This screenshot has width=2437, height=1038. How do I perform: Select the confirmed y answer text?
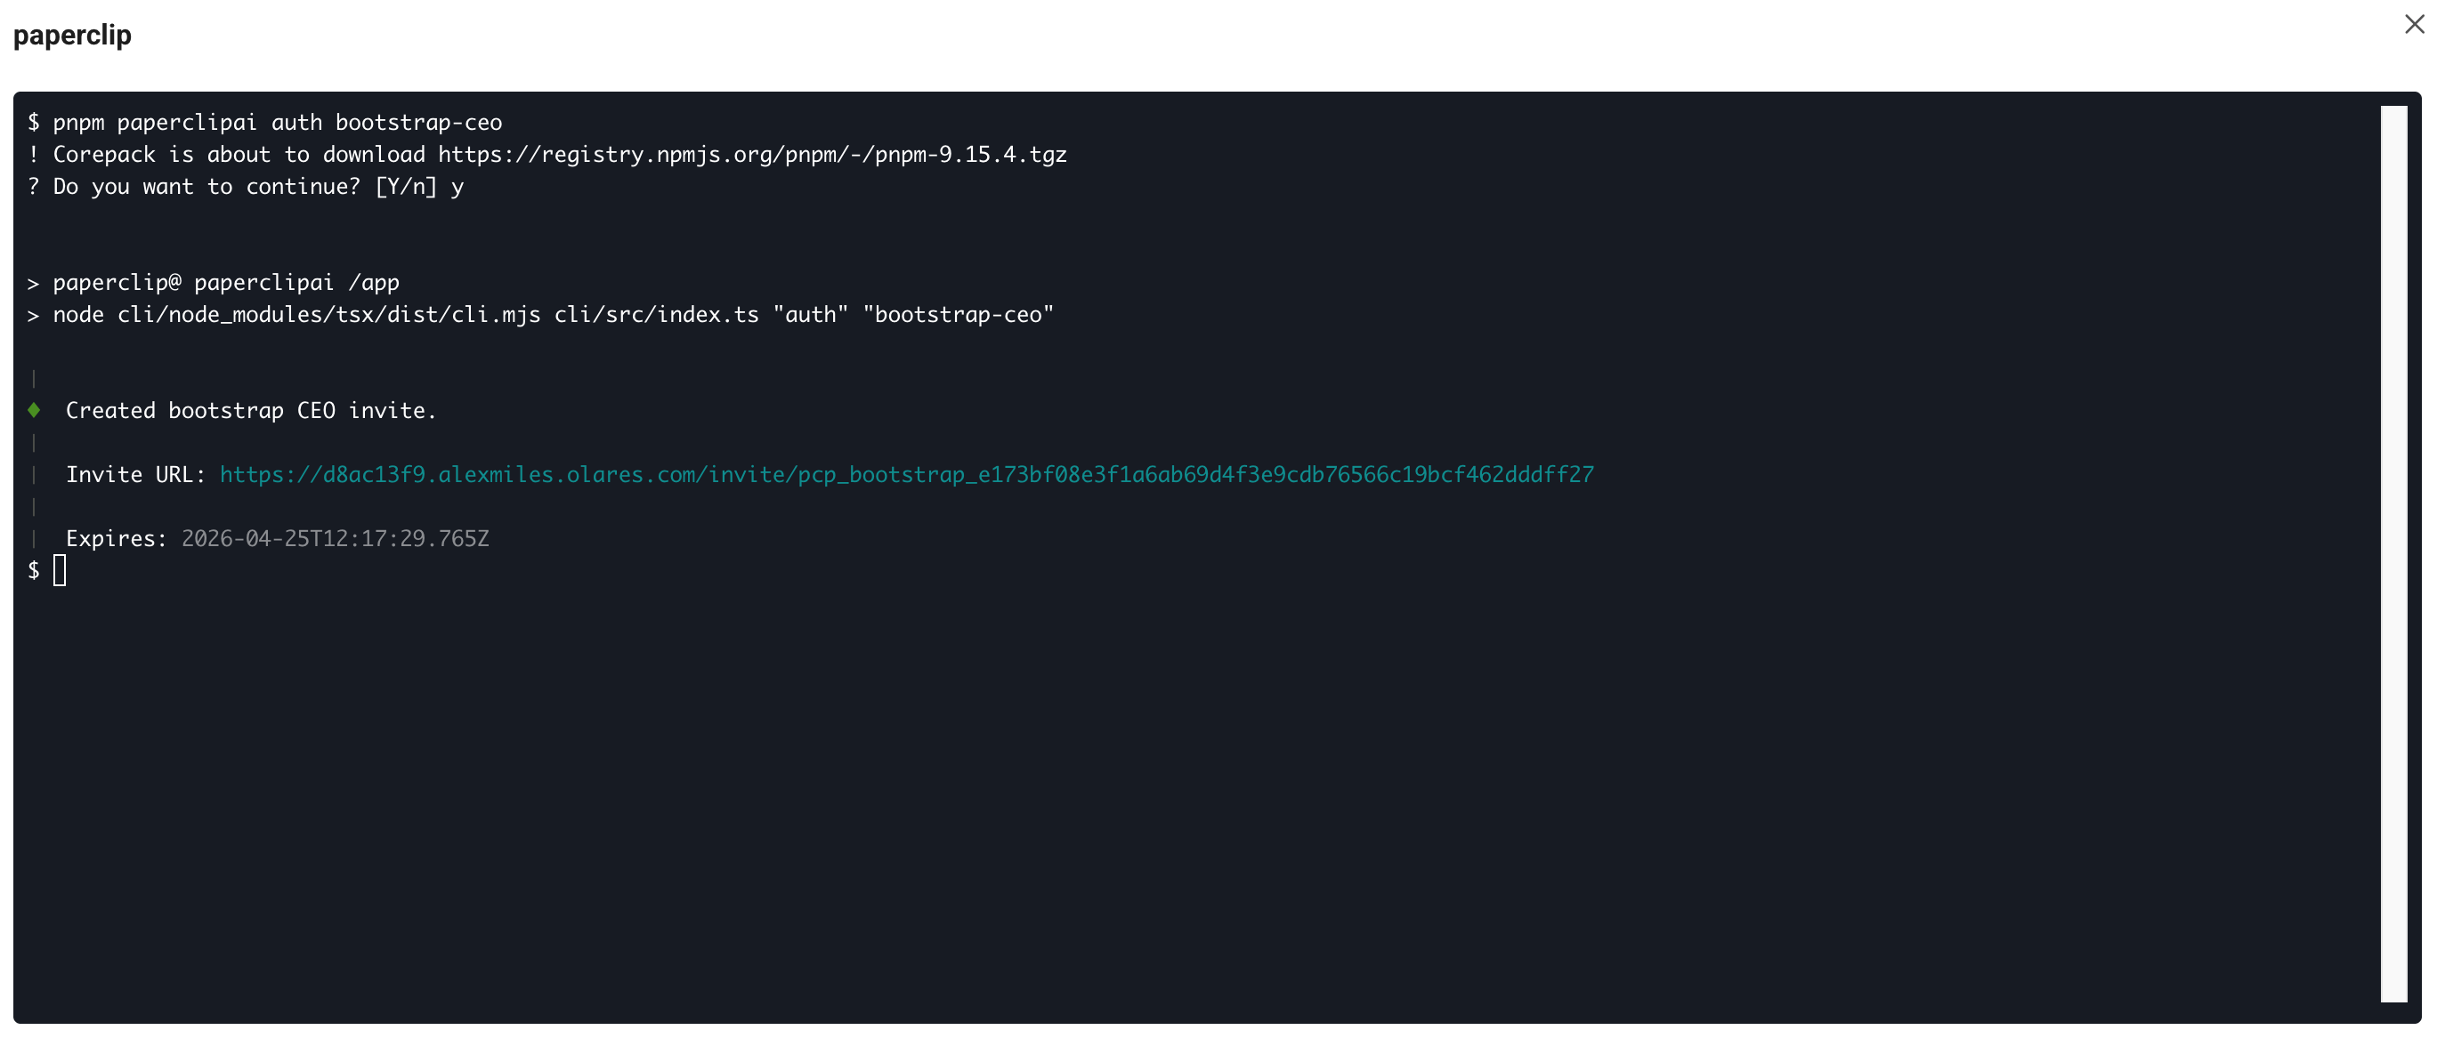[x=457, y=186]
